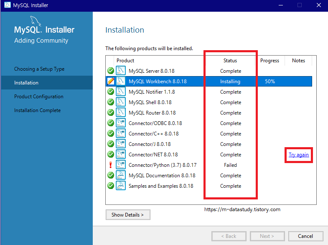Screen dimensions: 328x245
Task: Click green checkmark beside MySQL Server
Action: pyautogui.click(x=111, y=71)
